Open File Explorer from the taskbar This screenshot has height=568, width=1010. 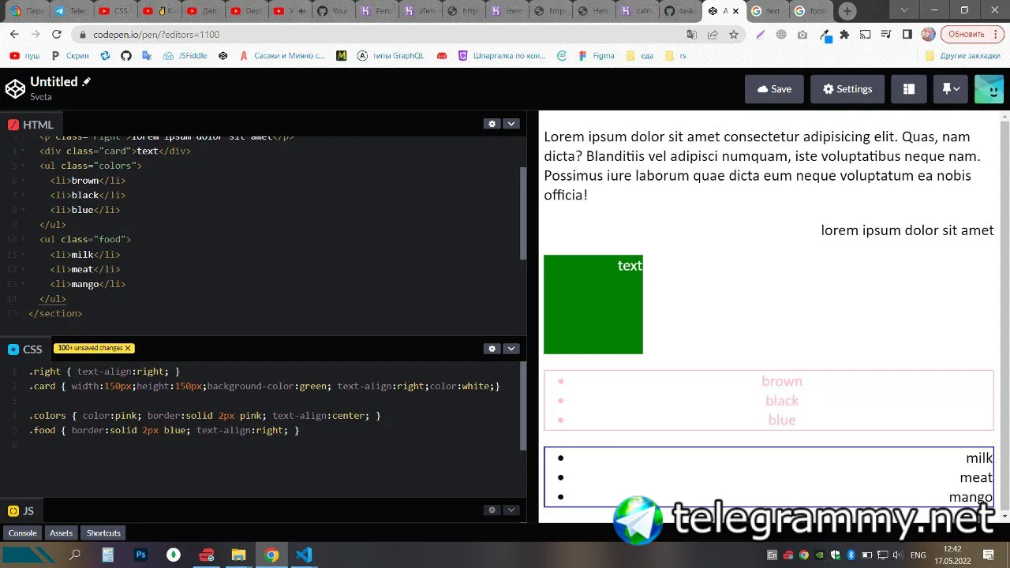point(238,555)
